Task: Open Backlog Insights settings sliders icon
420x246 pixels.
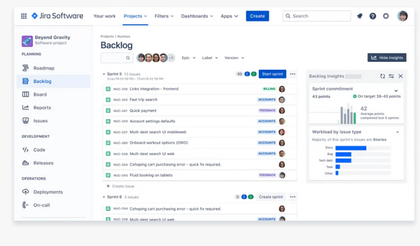Action: pos(391,76)
